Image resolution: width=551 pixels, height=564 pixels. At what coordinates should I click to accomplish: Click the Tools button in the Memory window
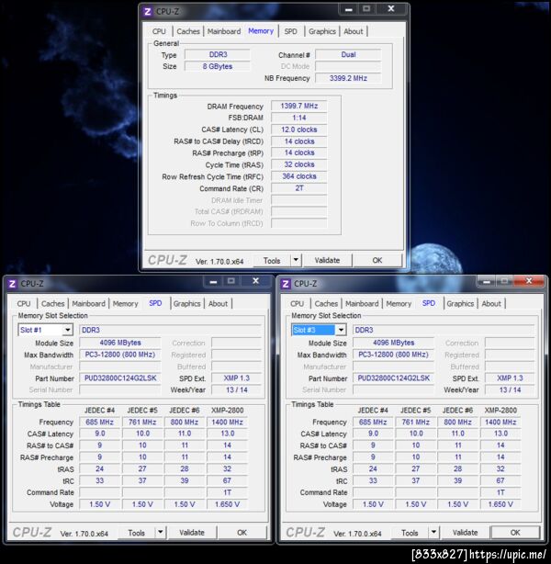pos(272,261)
